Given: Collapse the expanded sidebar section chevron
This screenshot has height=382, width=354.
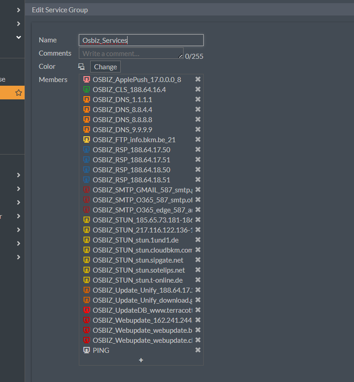Looking at the screenshot, I should [x=19, y=37].
